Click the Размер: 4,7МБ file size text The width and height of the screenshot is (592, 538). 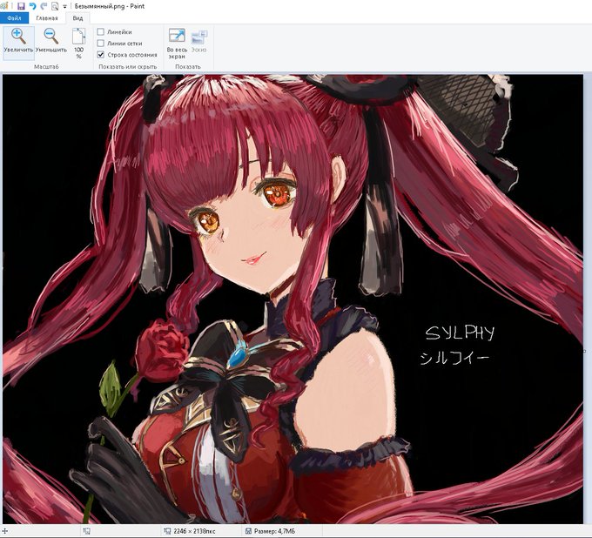[274, 531]
